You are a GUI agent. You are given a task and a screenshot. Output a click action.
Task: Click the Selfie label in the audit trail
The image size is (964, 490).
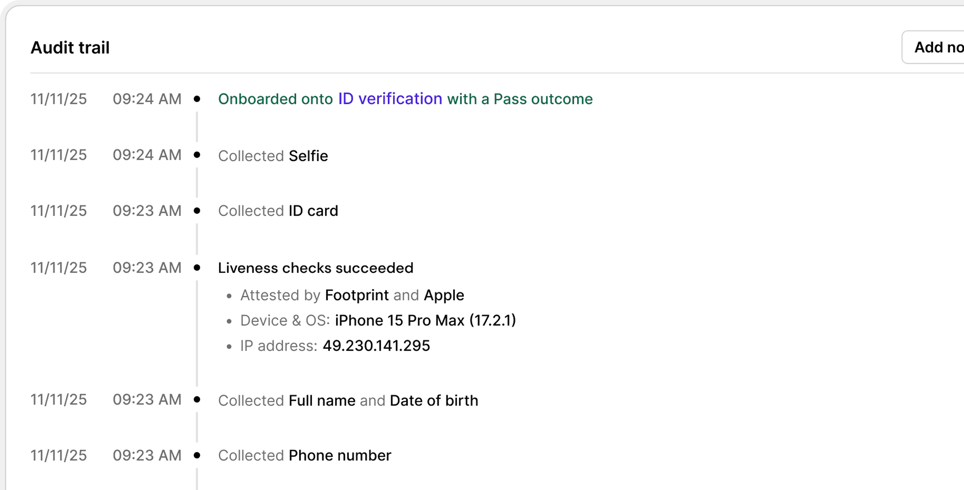pos(308,156)
